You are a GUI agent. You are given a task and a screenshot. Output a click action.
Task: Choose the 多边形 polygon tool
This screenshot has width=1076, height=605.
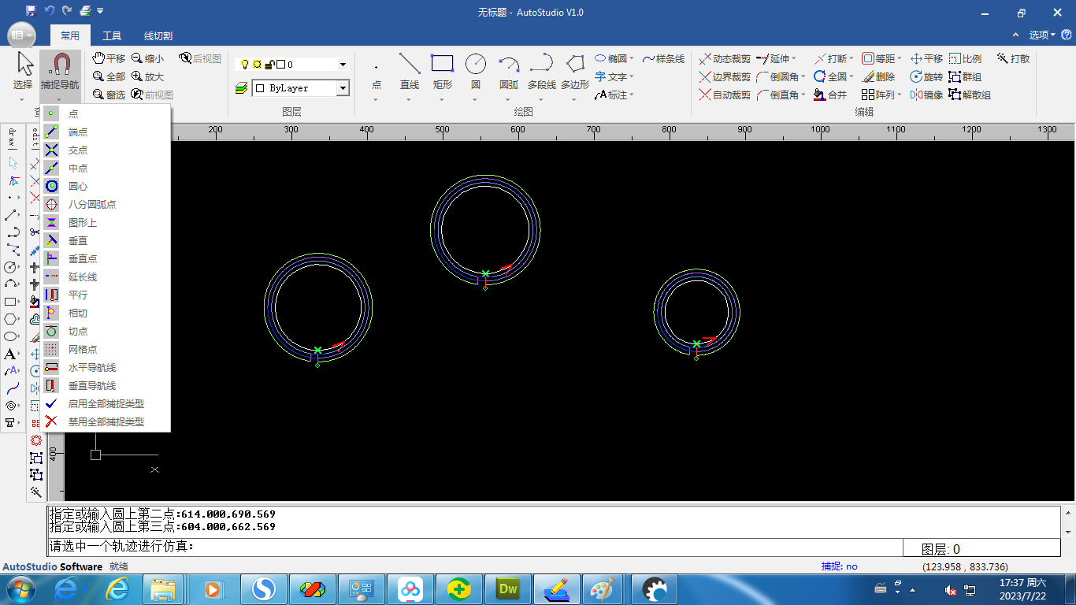(575, 72)
